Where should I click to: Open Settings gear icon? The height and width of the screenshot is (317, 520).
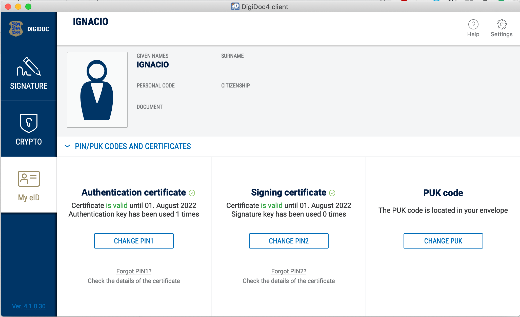pos(502,25)
